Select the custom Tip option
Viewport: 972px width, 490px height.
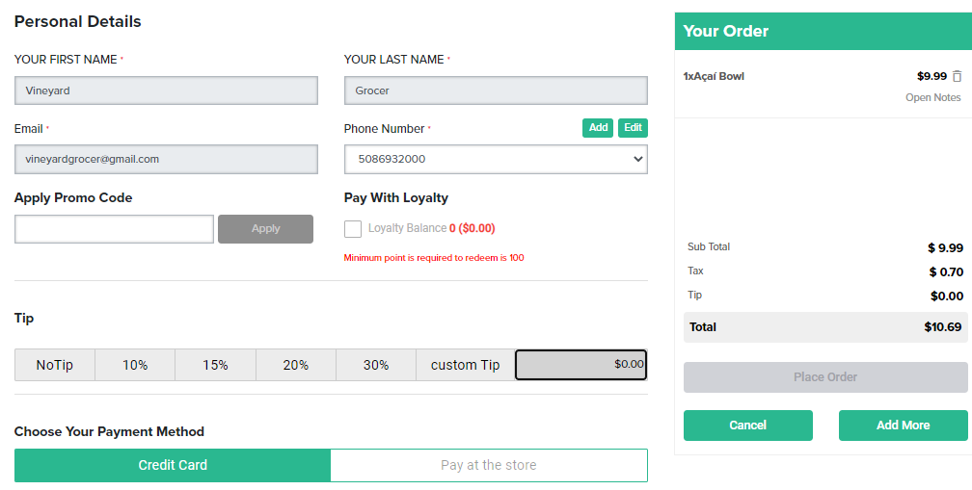466,365
